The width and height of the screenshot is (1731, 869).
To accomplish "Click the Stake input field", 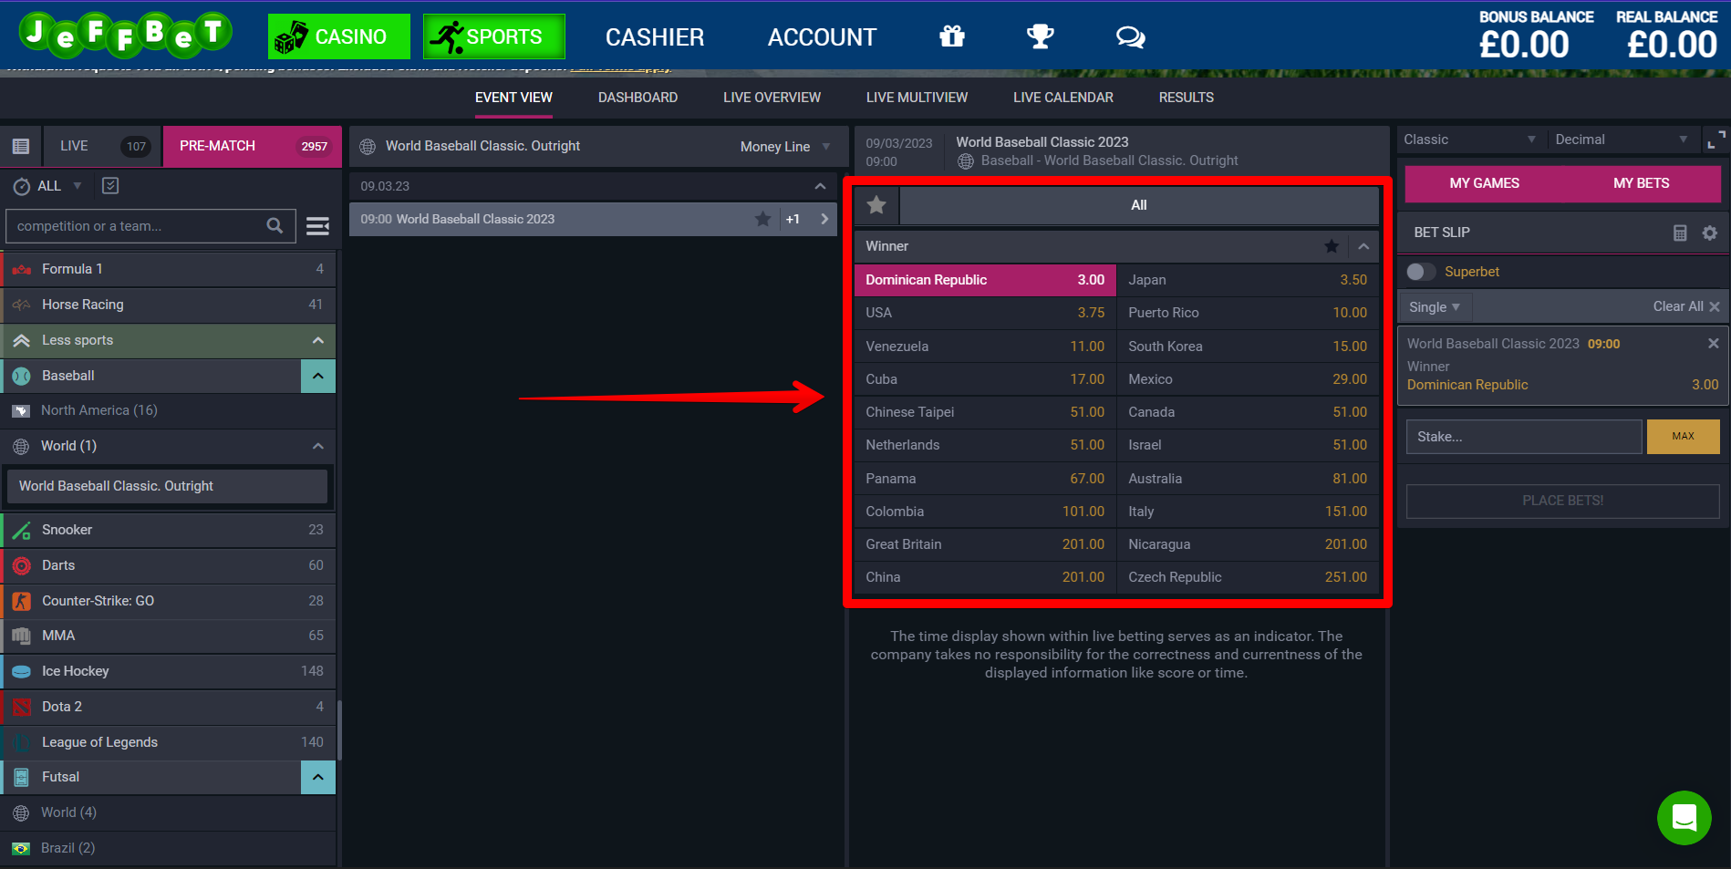I will [1524, 437].
